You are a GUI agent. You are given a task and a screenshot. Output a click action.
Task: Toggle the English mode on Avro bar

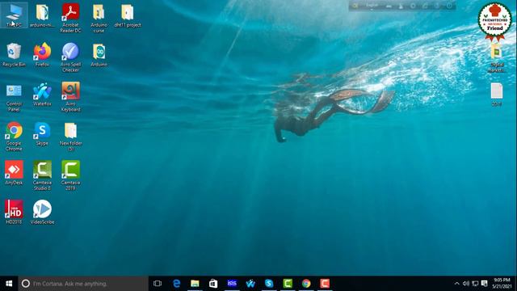point(372,6)
